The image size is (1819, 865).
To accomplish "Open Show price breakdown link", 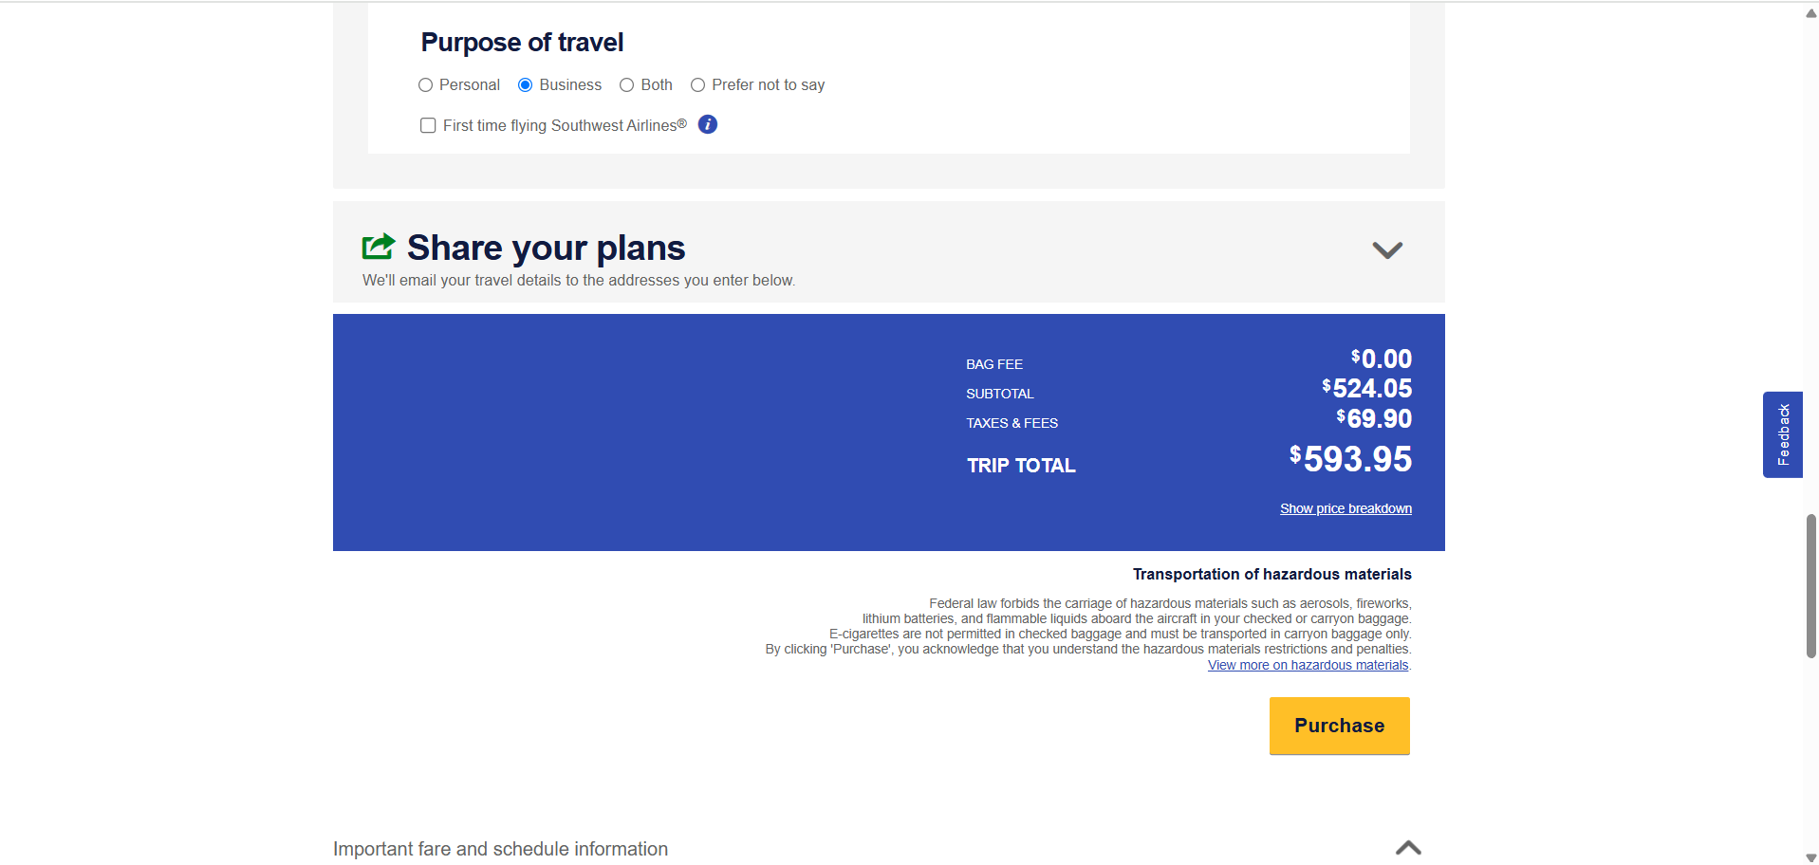I will click(1346, 508).
